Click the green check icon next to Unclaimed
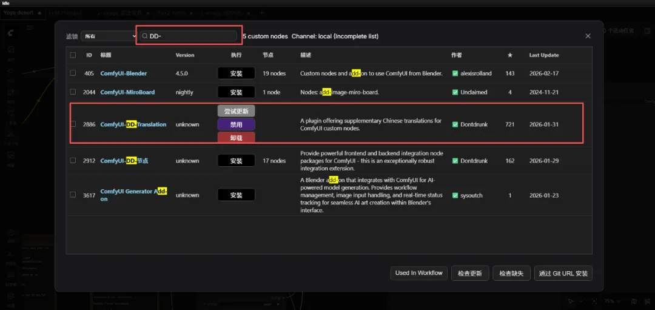Screen dimensions: 655x310 [x=455, y=92]
